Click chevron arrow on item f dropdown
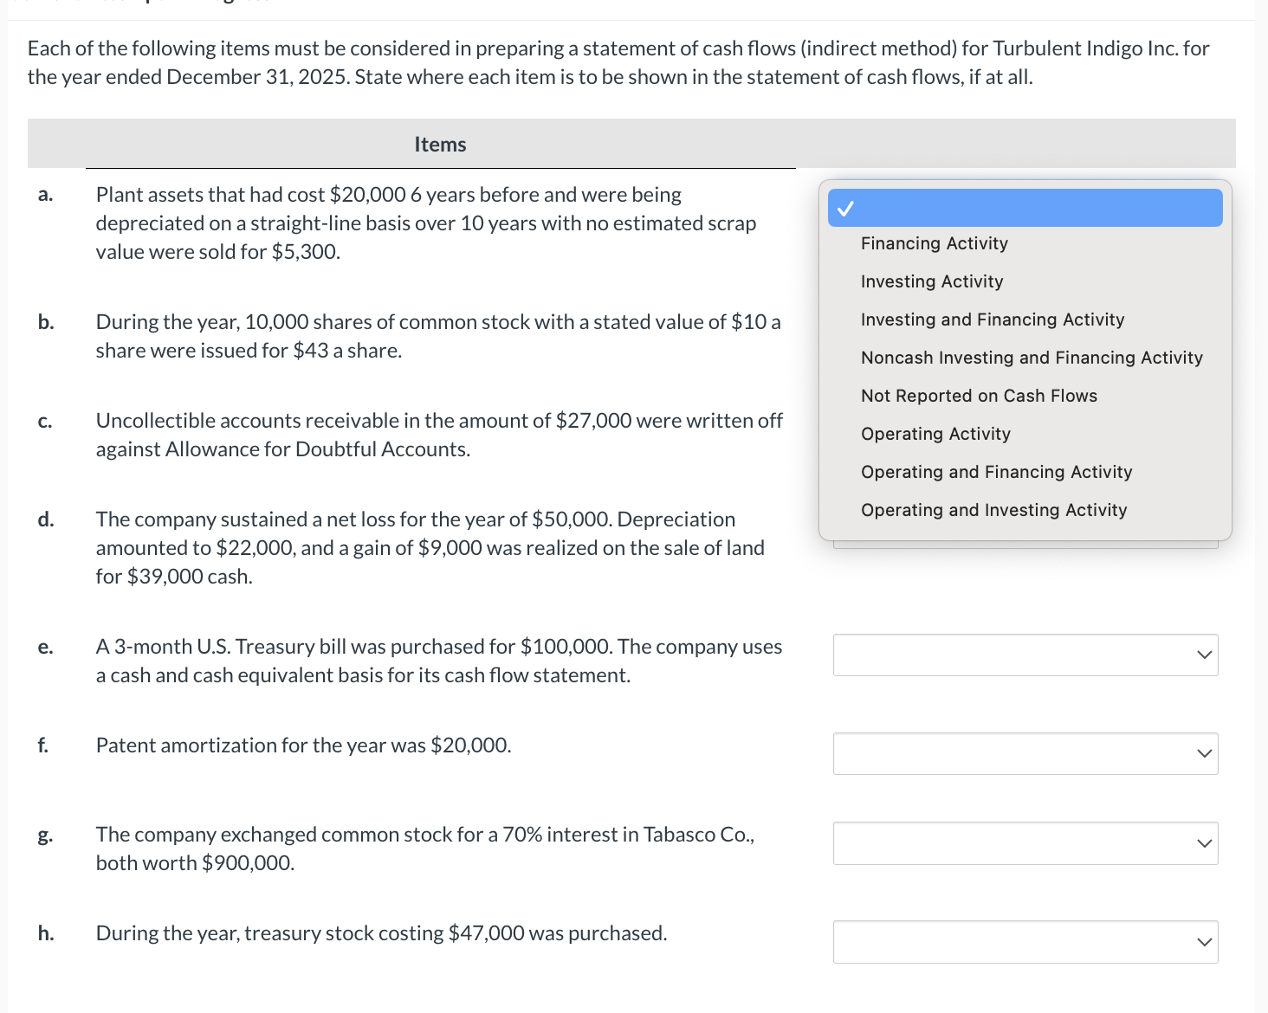This screenshot has height=1013, width=1268. coord(1204,753)
